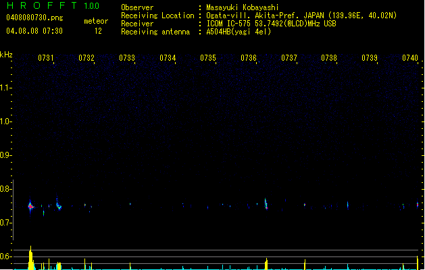Click the yellow power bar after 0736
Screen dimensions: 425x270
pos(266,264)
